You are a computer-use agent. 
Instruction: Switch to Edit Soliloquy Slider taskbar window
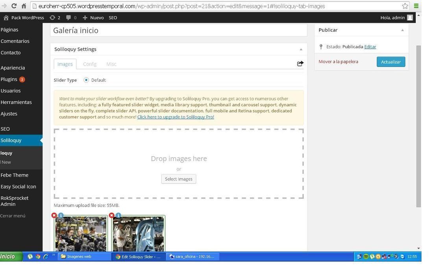[x=138, y=257]
